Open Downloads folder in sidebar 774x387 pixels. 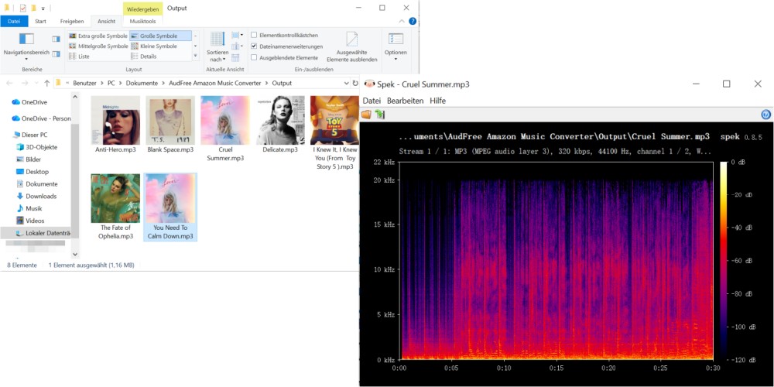tap(36, 196)
